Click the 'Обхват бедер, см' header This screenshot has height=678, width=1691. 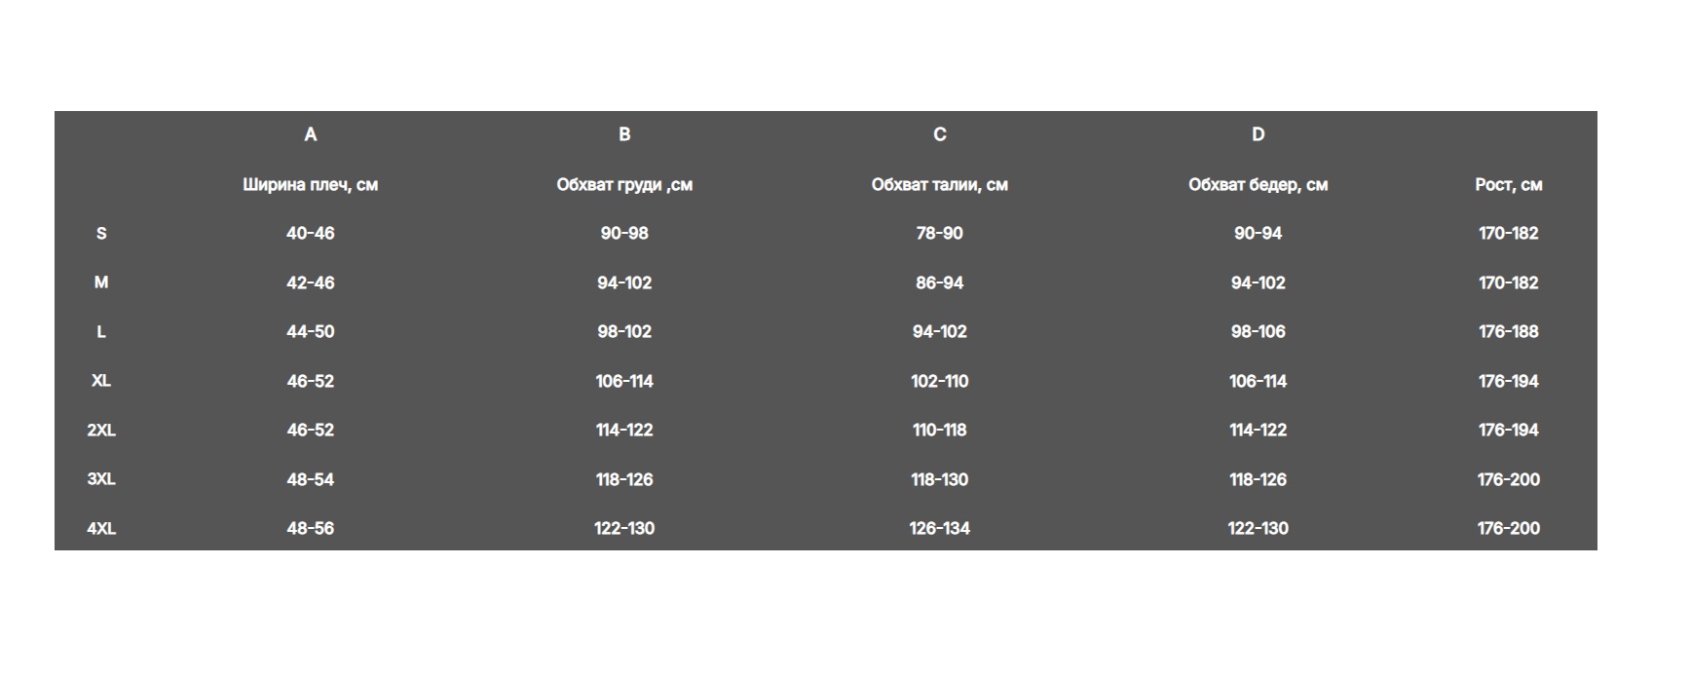pos(1258,185)
